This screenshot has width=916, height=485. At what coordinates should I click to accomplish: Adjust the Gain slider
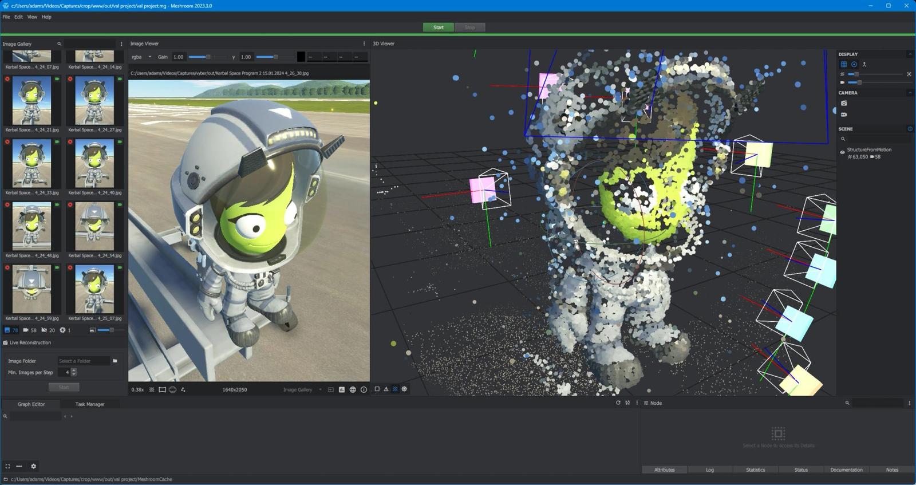tap(207, 57)
